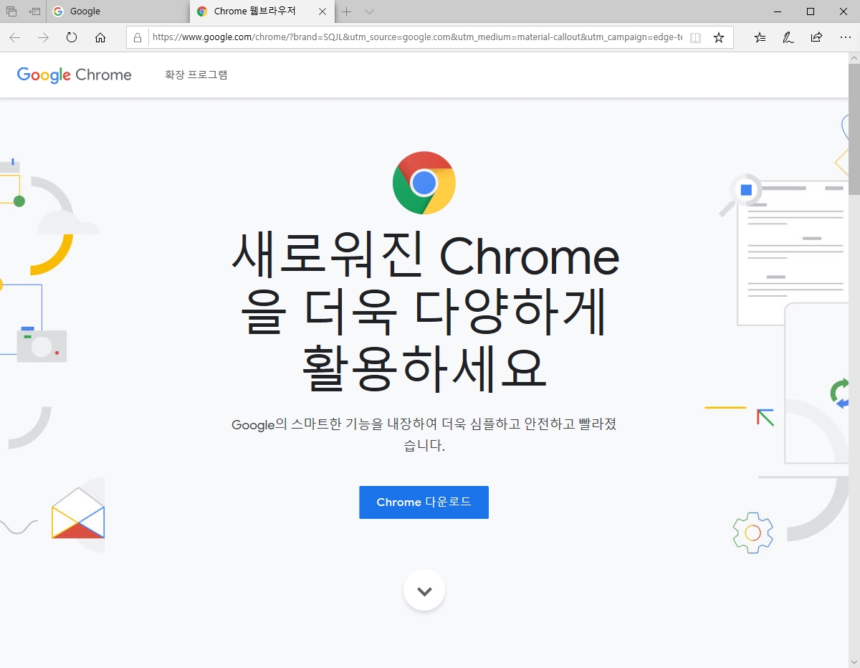Click the round down-chevron scroll button

424,591
